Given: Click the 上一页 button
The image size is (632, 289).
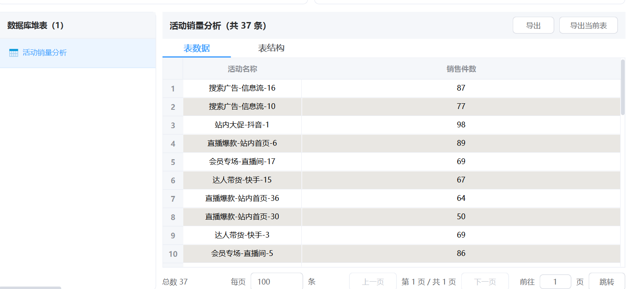Looking at the screenshot, I should (x=373, y=282).
